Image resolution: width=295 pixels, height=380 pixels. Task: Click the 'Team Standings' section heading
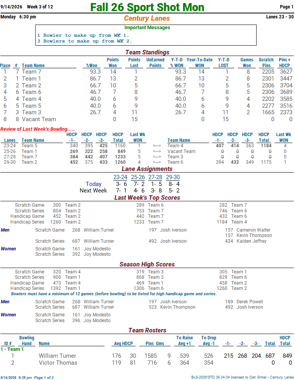(147, 52)
